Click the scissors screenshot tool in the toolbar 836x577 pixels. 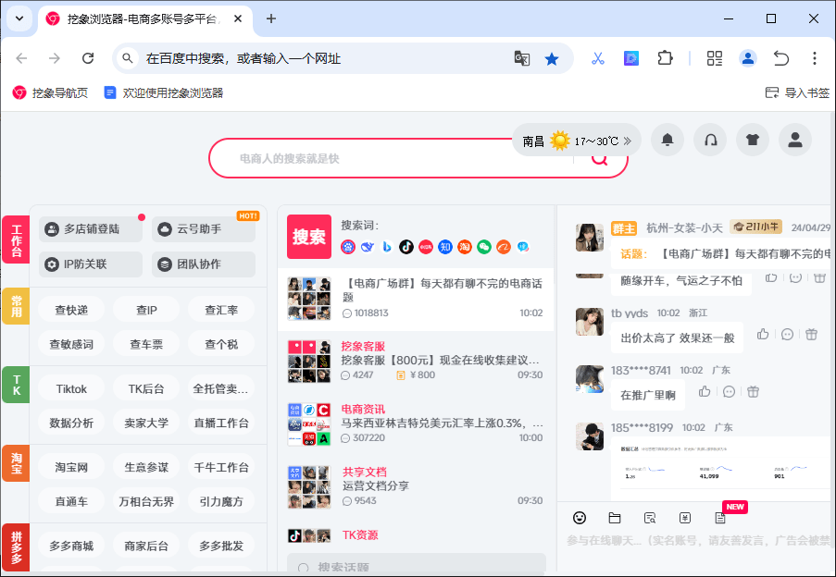(597, 57)
